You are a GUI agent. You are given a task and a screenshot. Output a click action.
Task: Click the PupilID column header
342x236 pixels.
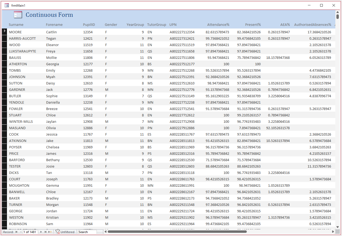point(89,25)
